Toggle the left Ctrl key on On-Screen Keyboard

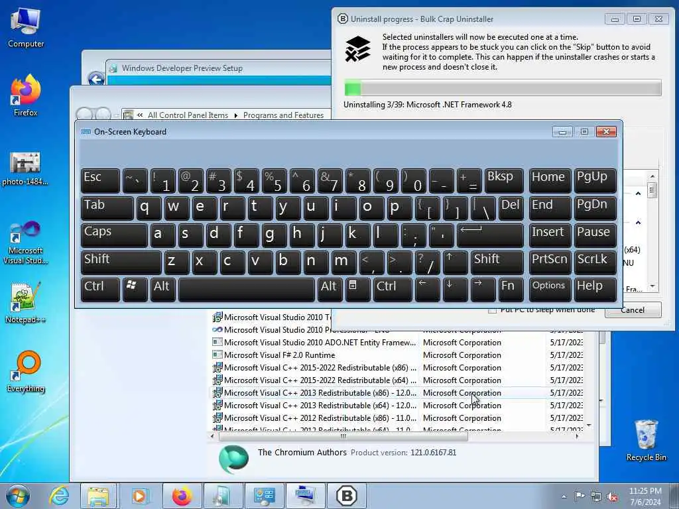coord(101,289)
